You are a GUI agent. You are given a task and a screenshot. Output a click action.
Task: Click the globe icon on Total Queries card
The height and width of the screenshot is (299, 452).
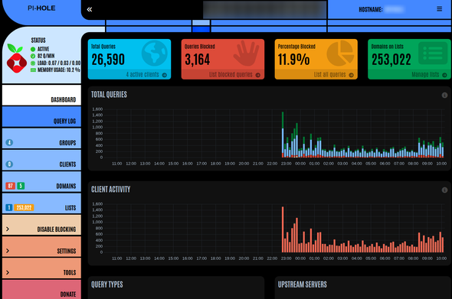[x=155, y=54]
